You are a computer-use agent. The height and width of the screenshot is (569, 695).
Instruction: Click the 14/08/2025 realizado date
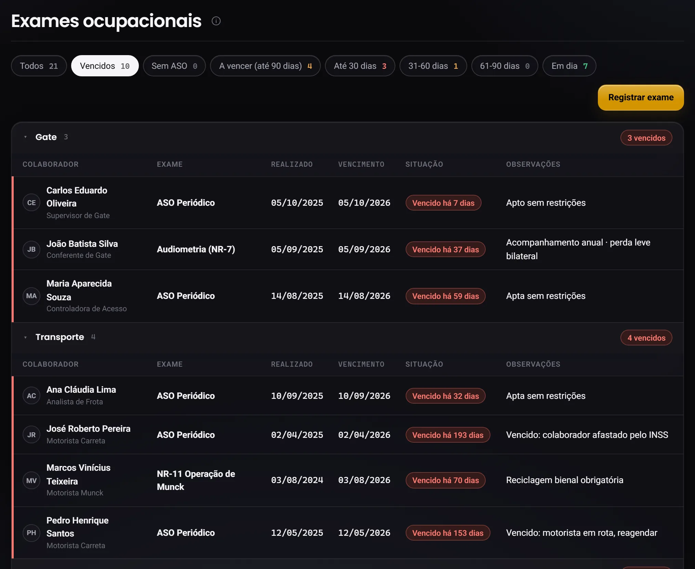(x=297, y=296)
